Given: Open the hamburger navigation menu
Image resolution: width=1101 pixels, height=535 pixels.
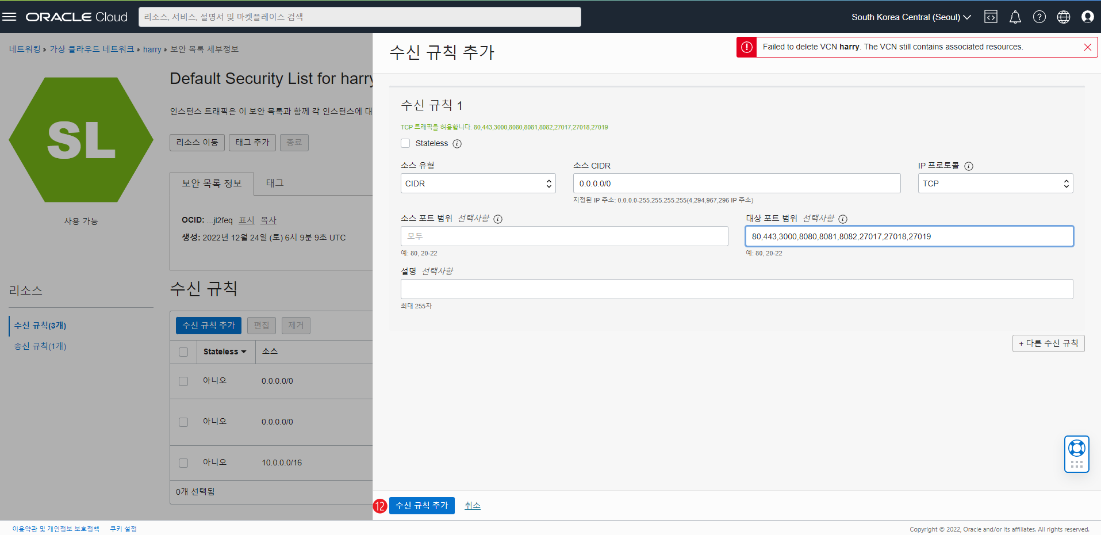Looking at the screenshot, I should coord(9,17).
